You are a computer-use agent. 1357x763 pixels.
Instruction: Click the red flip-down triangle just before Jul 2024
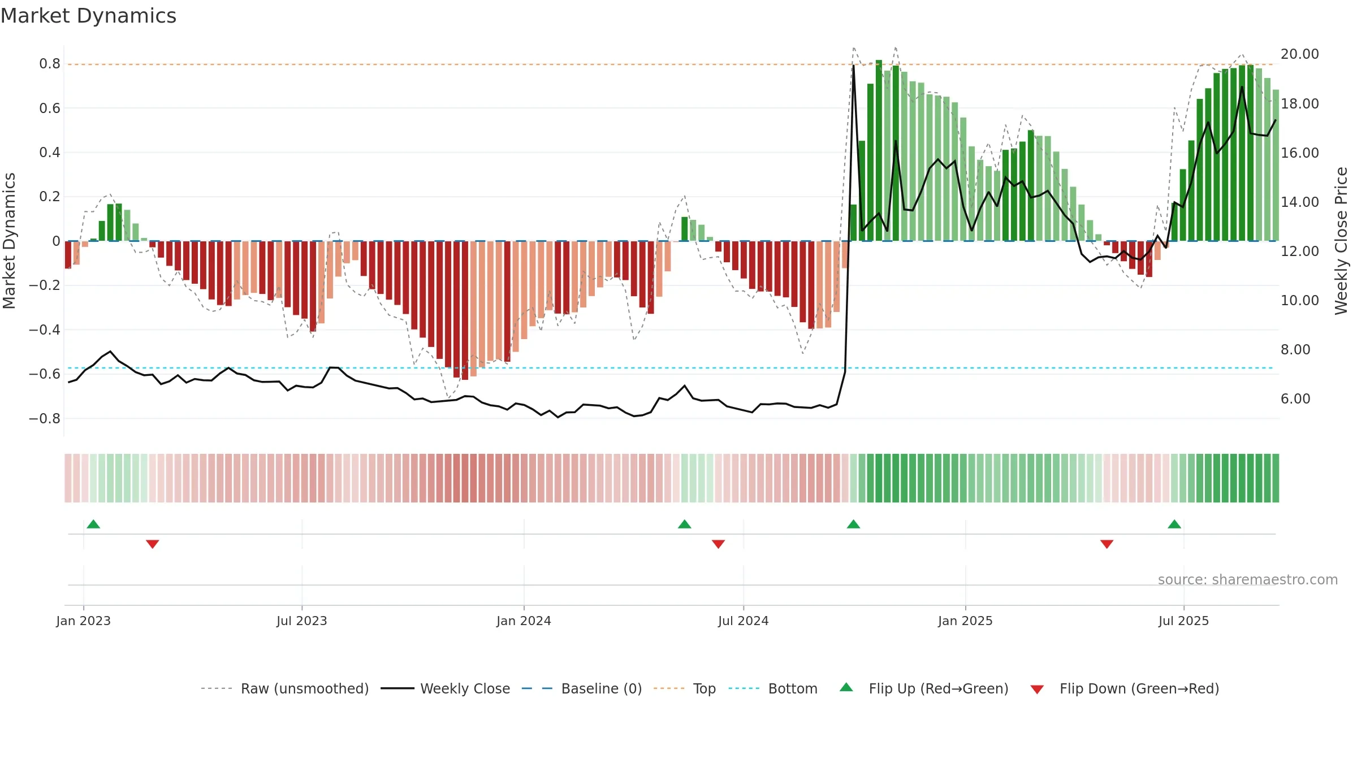[x=719, y=544]
